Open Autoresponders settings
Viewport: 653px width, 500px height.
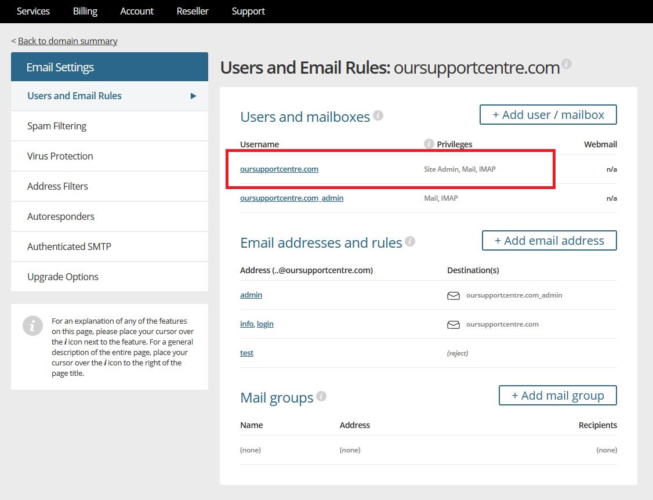pos(61,216)
